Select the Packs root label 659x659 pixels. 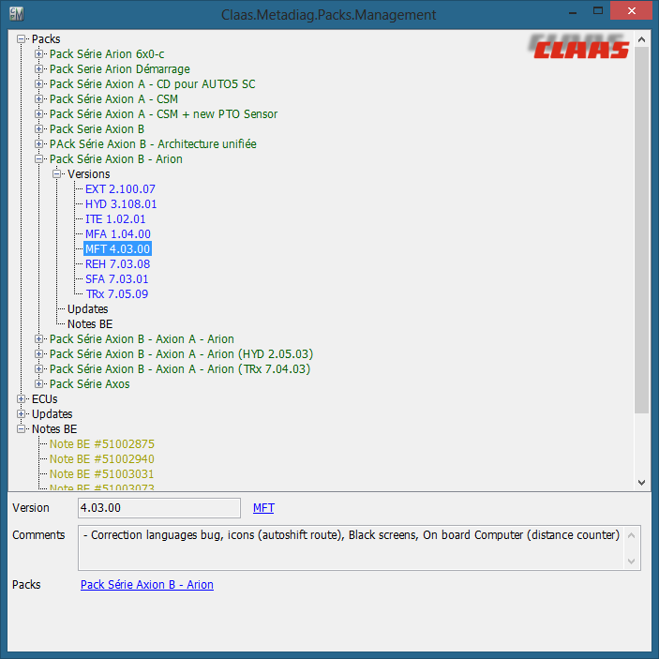pyautogui.click(x=46, y=39)
